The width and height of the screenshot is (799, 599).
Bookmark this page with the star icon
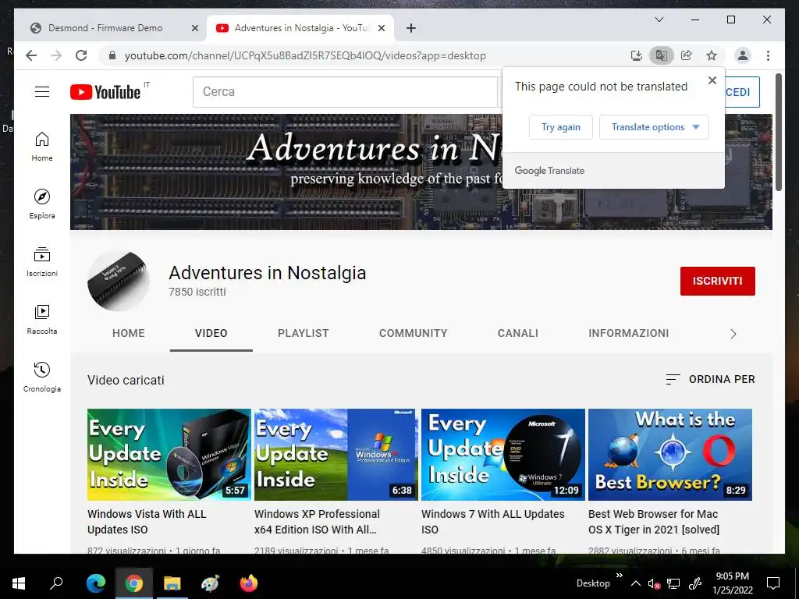coord(712,55)
